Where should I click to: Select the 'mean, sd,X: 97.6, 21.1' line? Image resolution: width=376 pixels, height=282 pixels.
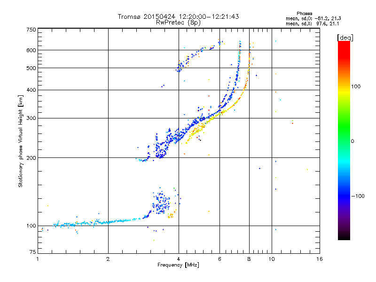click(x=313, y=23)
